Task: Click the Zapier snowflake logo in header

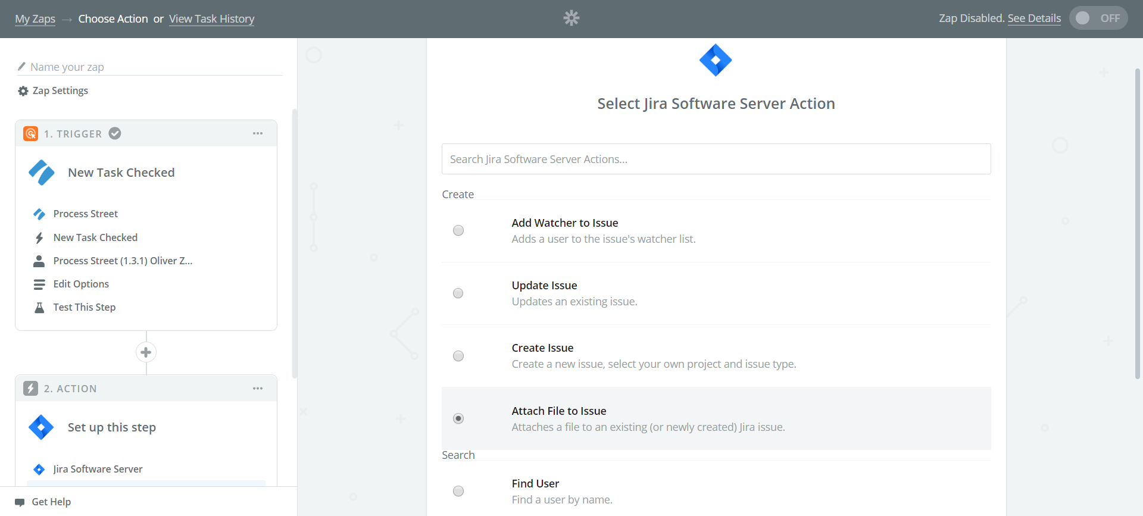Action: pos(571,18)
